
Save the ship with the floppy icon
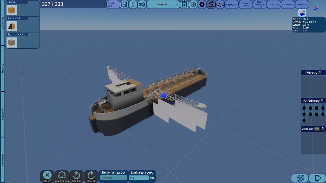[x=124, y=4]
